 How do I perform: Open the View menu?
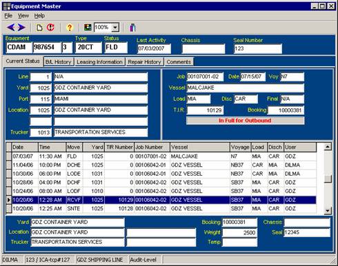point(23,16)
